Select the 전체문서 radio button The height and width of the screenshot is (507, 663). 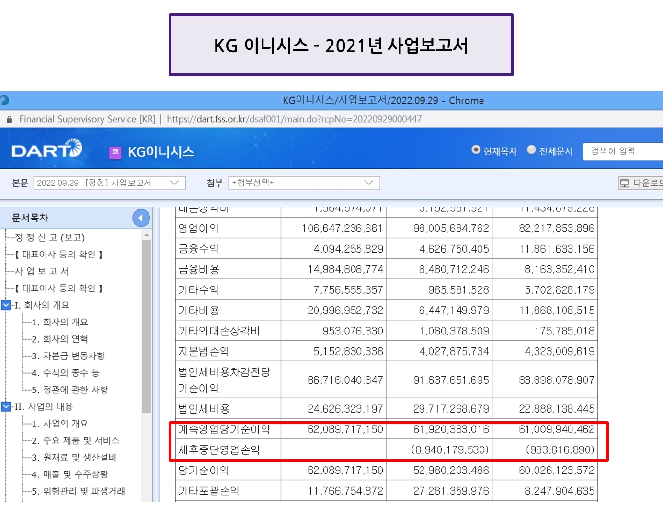[x=531, y=150]
